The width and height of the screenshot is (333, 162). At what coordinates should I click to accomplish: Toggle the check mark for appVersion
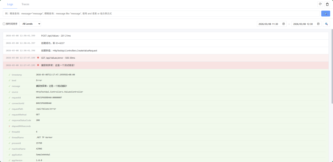click(9, 160)
